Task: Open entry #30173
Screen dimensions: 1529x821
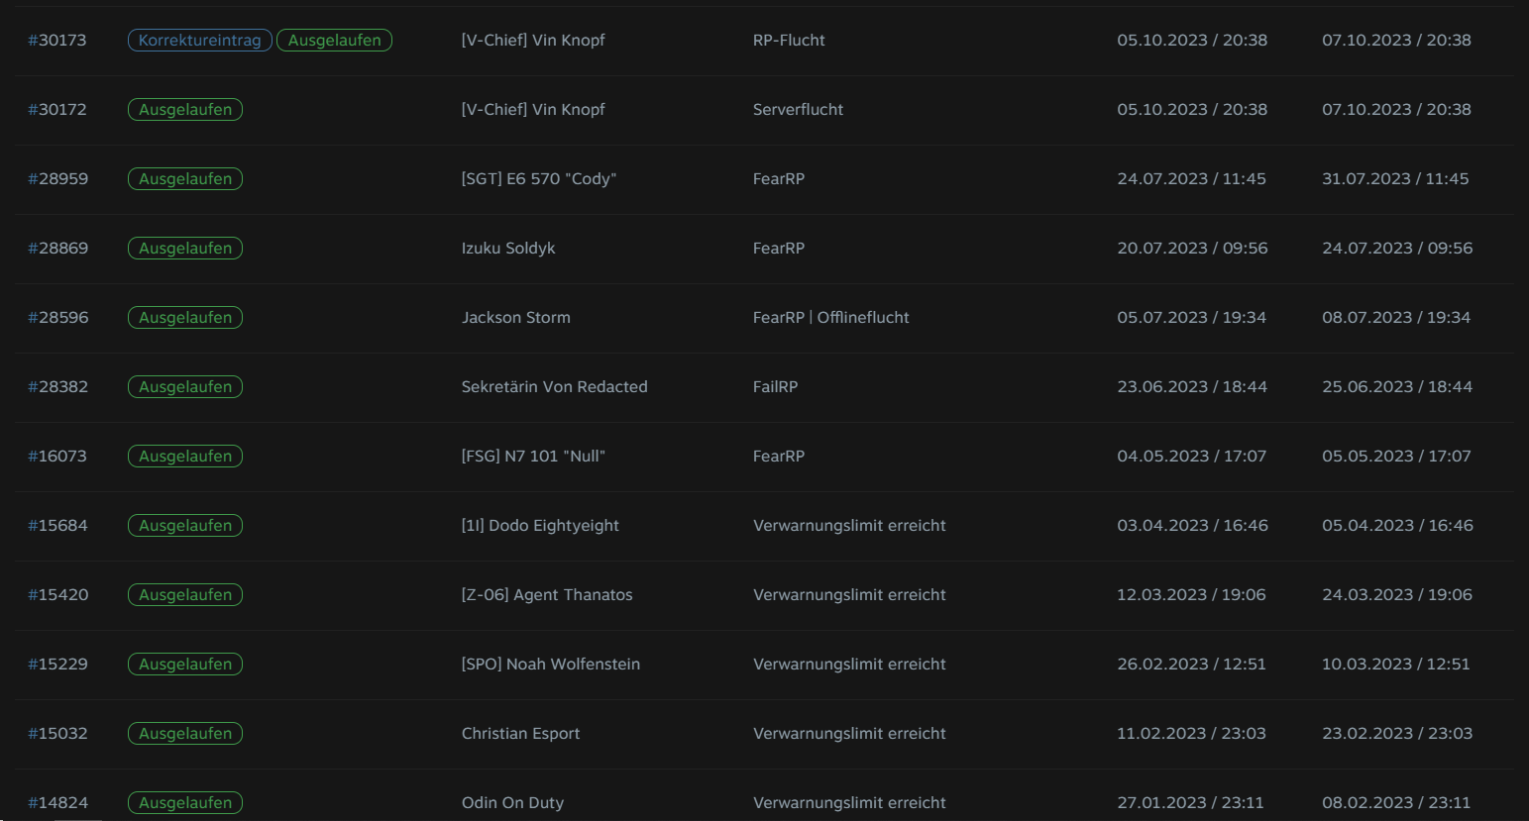Action: (56, 41)
